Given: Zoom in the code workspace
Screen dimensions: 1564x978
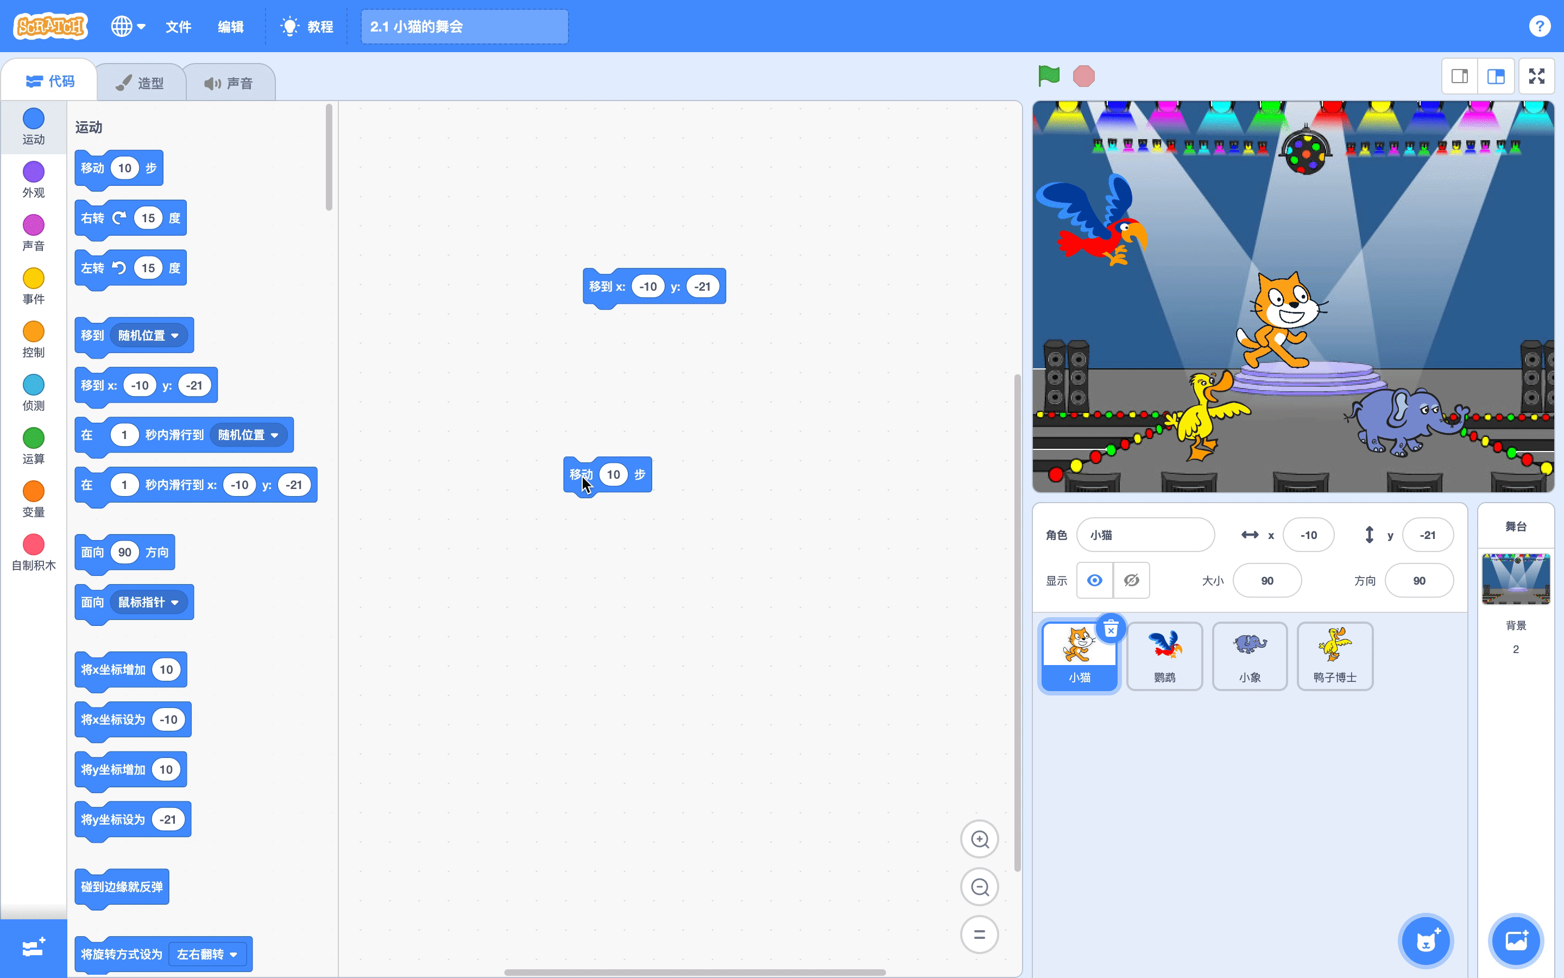Looking at the screenshot, I should point(979,839).
